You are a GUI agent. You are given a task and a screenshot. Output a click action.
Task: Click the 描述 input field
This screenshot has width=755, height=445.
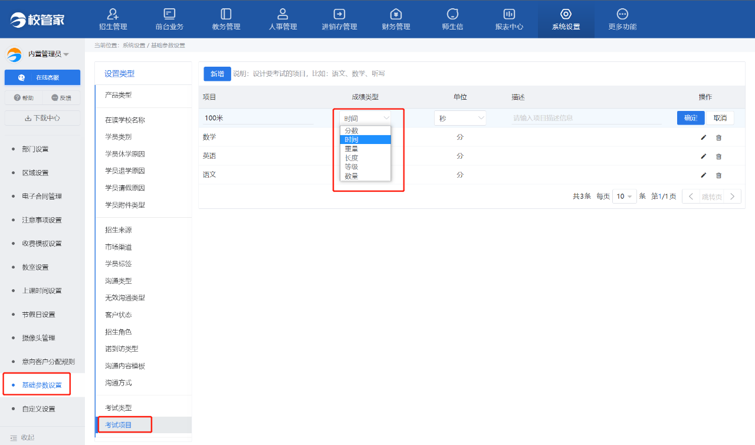[586, 118]
